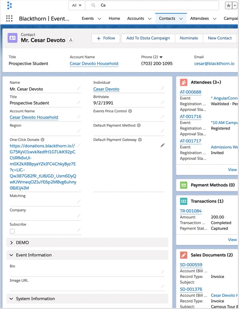239x309 pixels.
Task: Open sales document SD-001376
Action: [x=191, y=289]
